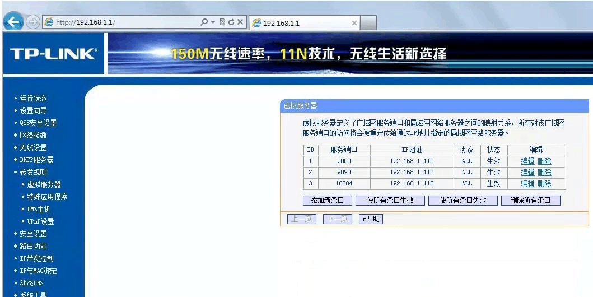The image size is (593, 297).
Task: Open the DMZ主机 submenu item
Action: [39, 209]
